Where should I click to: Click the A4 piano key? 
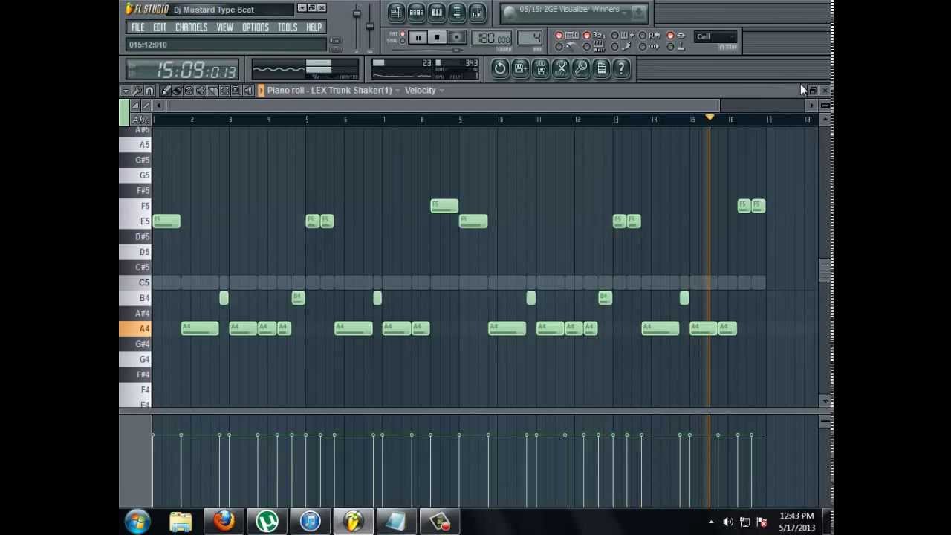[x=135, y=328]
